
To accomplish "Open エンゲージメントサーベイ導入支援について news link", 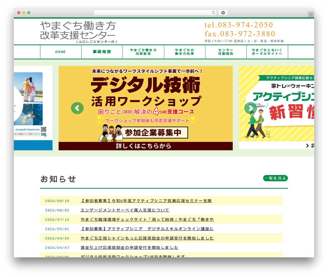I will [125, 210].
